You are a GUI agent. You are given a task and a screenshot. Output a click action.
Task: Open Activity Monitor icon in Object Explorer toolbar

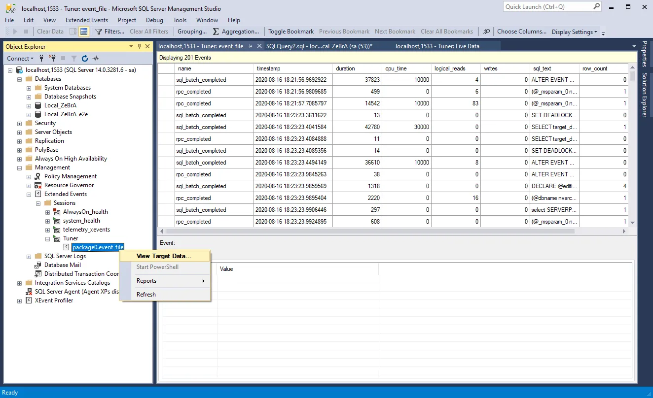(x=96, y=58)
